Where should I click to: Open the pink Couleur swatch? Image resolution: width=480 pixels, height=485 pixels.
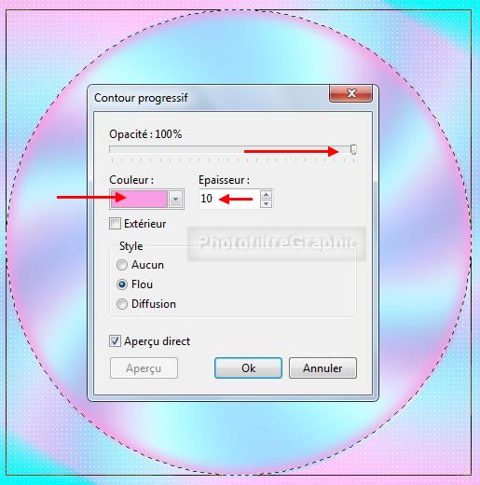tap(139, 199)
